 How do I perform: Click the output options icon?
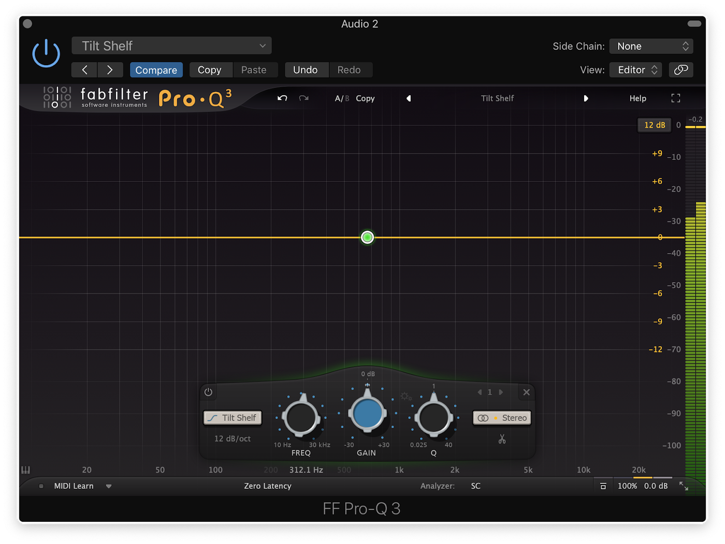(x=603, y=486)
